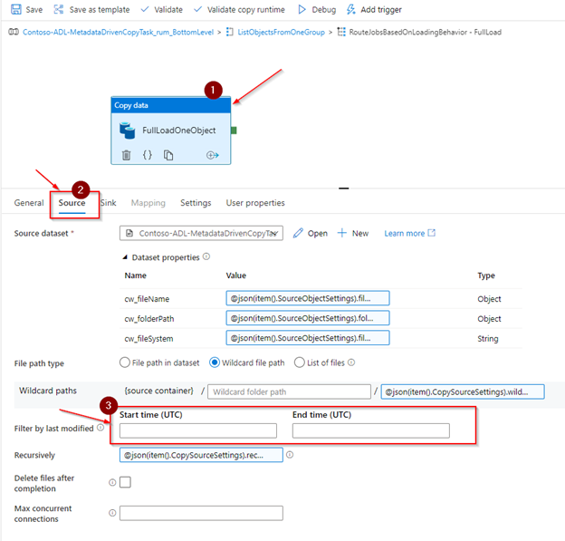This screenshot has height=541, width=565.
Task: Click the Validate checkmark icon
Action: pyautogui.click(x=145, y=9)
